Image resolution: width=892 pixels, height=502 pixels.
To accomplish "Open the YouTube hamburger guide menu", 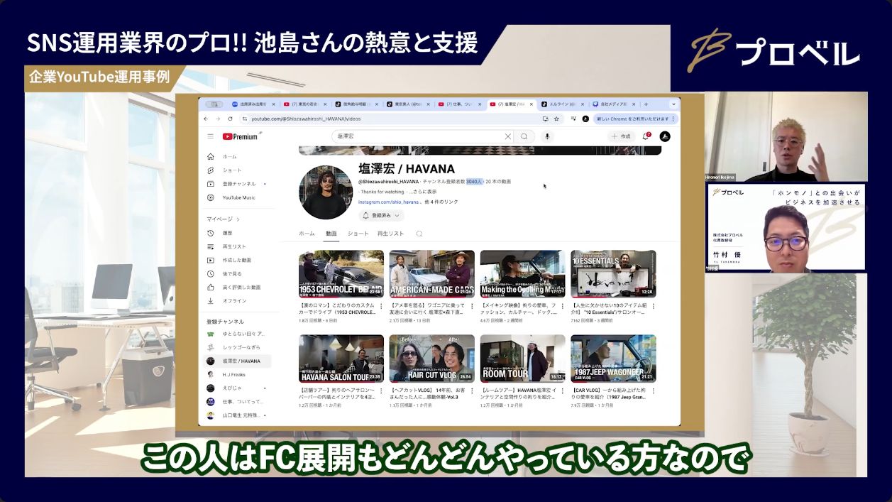I will [x=210, y=136].
